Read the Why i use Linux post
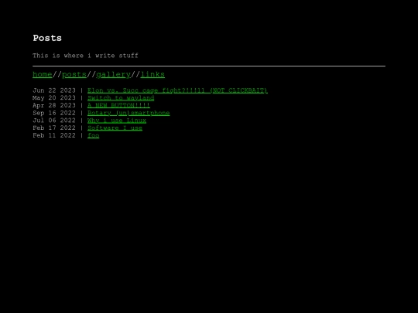The height and width of the screenshot is (313, 418). (x=117, y=121)
